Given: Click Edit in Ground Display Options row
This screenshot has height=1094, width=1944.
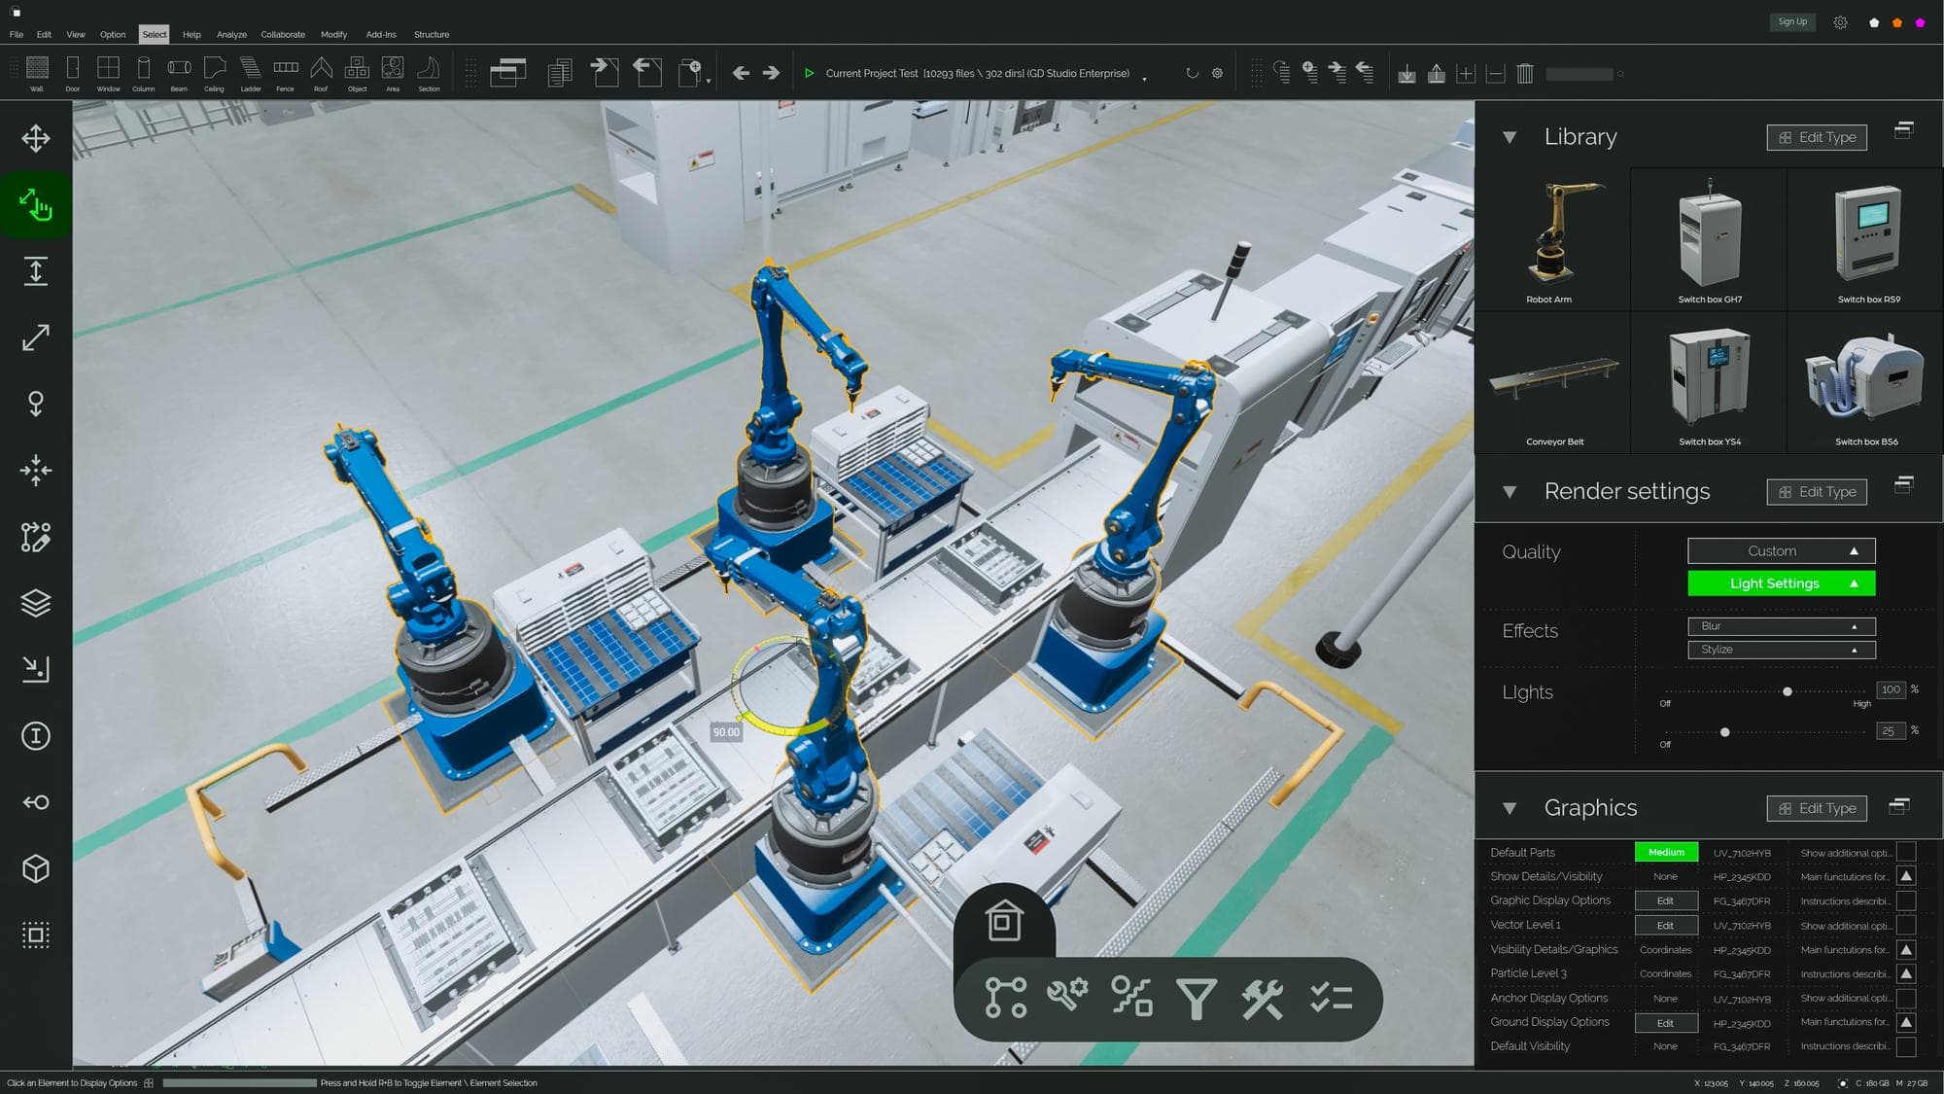Looking at the screenshot, I should (x=1666, y=1023).
